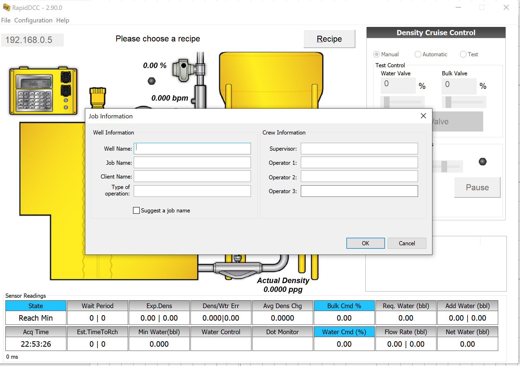Click the dark indicator dot below 0.00 %

point(151,81)
